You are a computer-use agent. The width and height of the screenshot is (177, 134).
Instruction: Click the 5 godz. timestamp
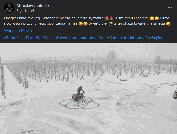coord(22,11)
